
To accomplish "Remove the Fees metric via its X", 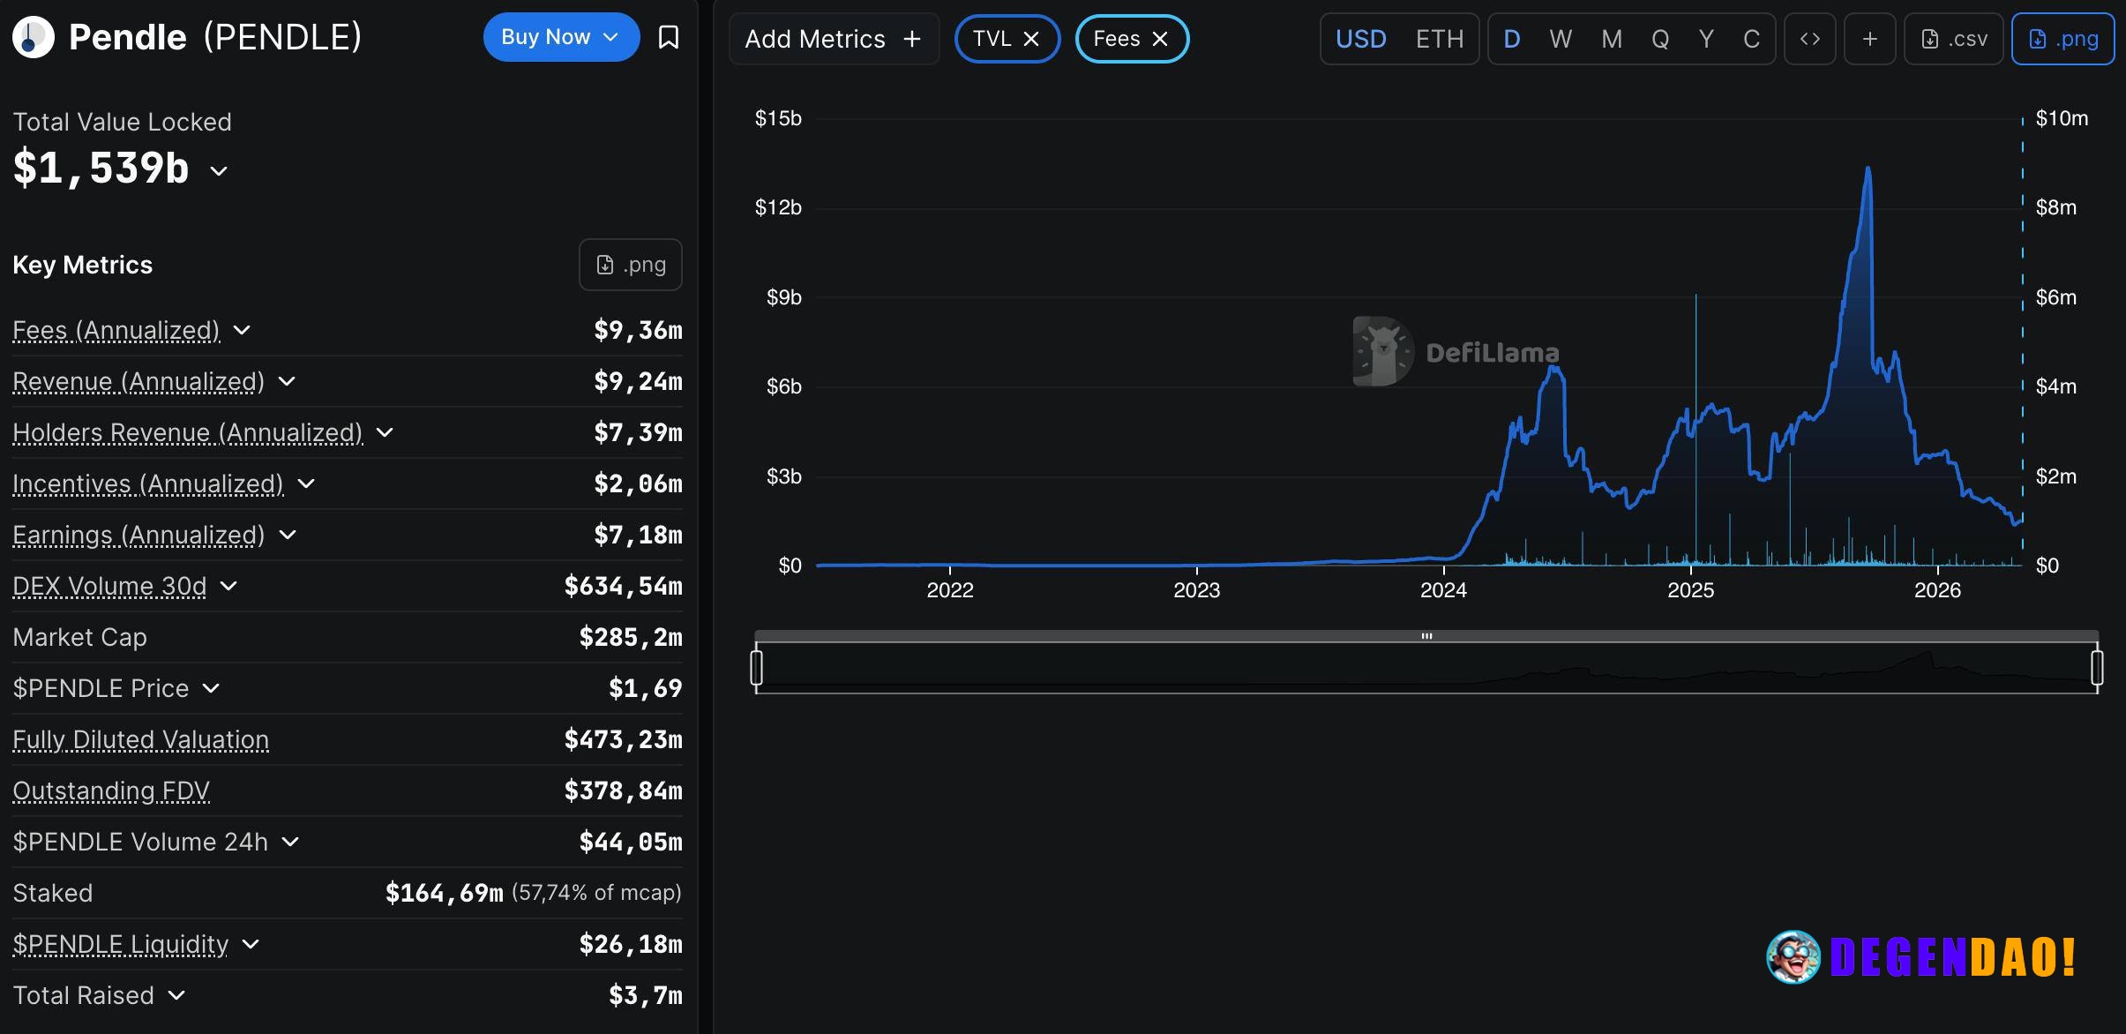I will pos(1160,39).
